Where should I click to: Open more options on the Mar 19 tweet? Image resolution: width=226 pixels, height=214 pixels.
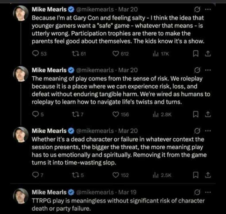208,192
